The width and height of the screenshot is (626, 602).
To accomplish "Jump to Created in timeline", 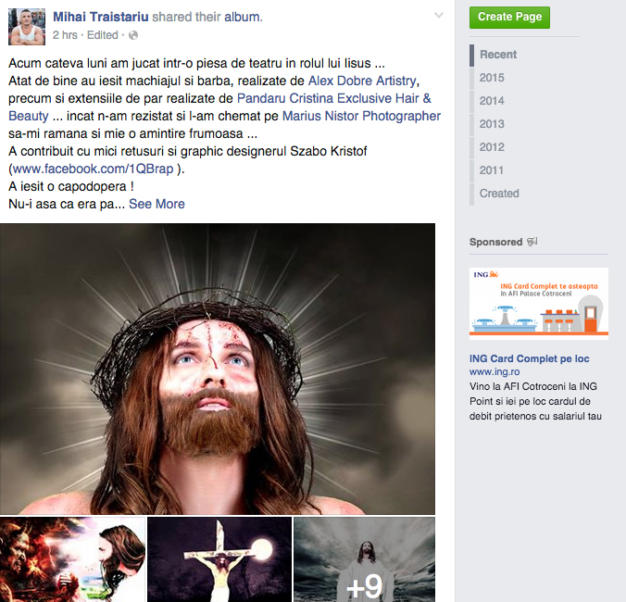I will point(499,194).
